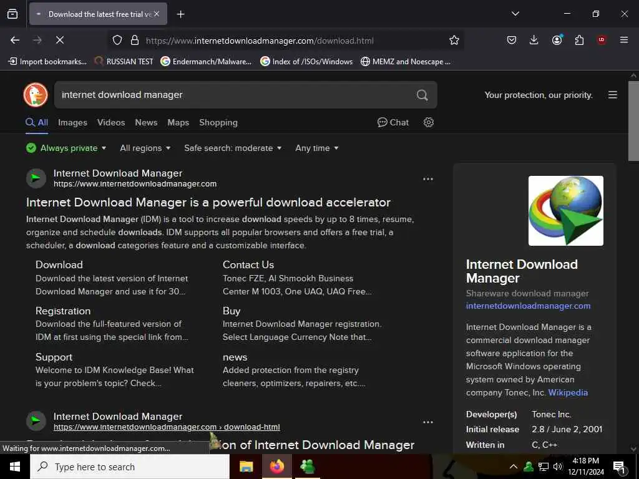Bookmark this page with the star
Screen dimensions: 639x479
click(x=454, y=41)
